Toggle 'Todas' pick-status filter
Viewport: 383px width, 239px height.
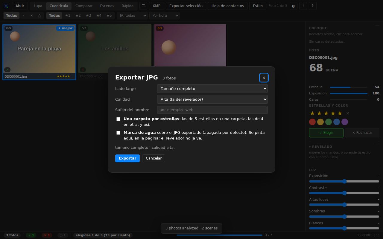point(11,16)
